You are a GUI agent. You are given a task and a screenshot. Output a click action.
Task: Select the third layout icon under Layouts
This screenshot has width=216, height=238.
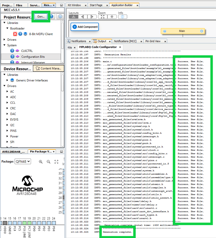(92, 17)
